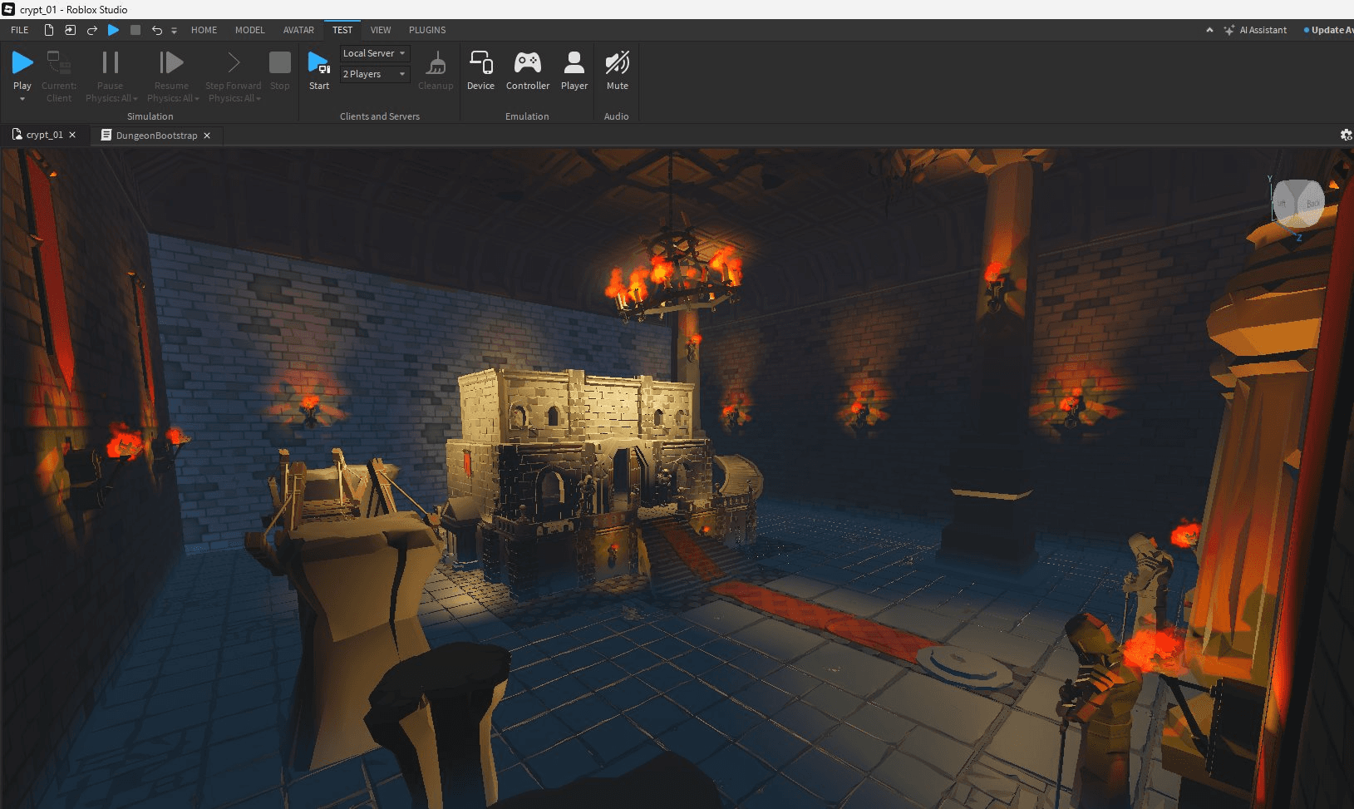The height and width of the screenshot is (809, 1354).
Task: Click the Cleanup broom icon
Action: 436,63
